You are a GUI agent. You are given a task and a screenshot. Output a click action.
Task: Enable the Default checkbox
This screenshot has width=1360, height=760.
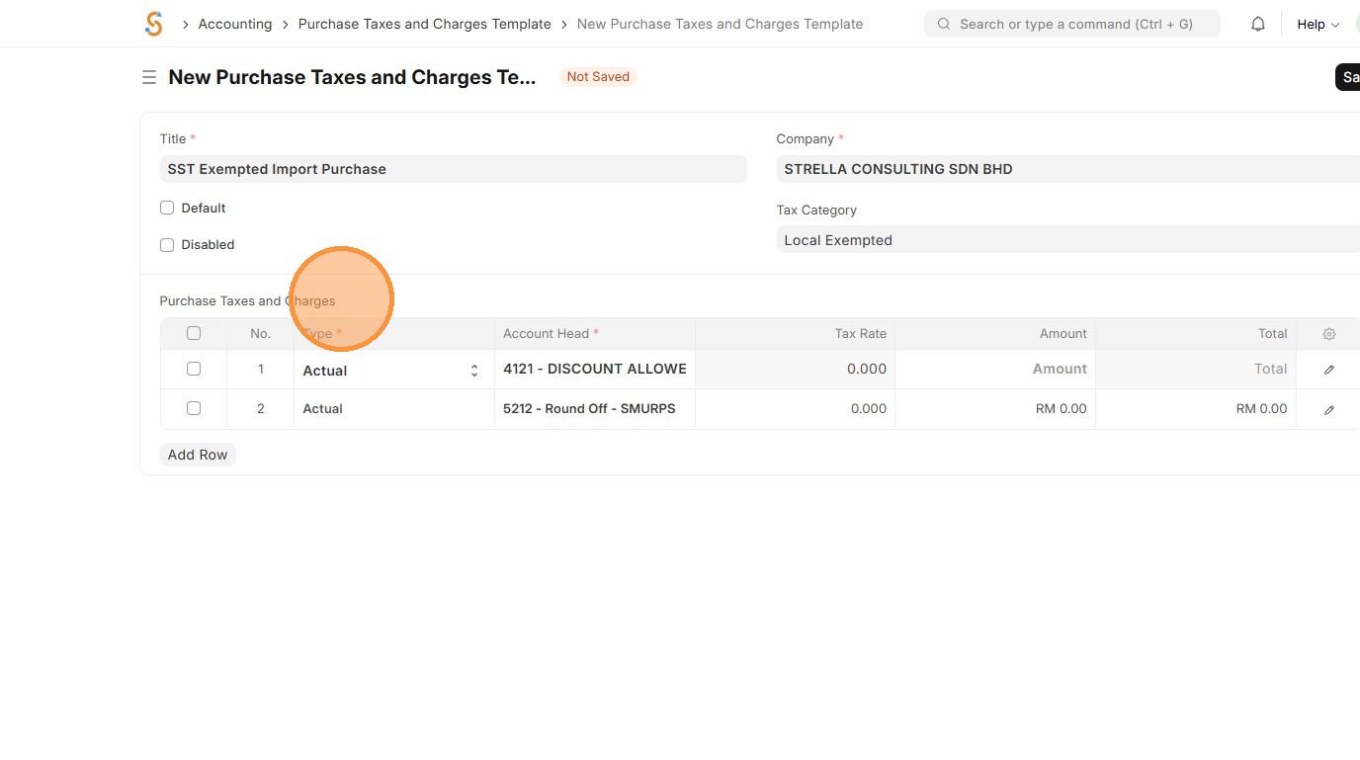pyautogui.click(x=167, y=208)
